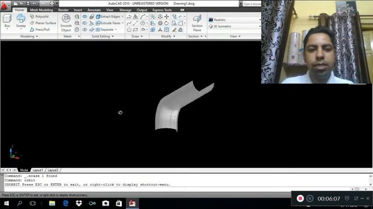
Task: Click the Erase pencil icon in Modify panel
Action: click(x=174, y=30)
